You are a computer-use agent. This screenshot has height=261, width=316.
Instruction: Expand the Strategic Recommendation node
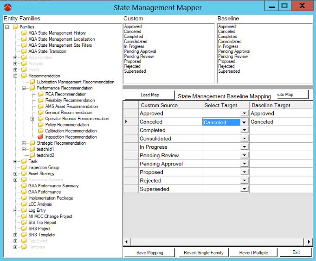[x=24, y=143]
